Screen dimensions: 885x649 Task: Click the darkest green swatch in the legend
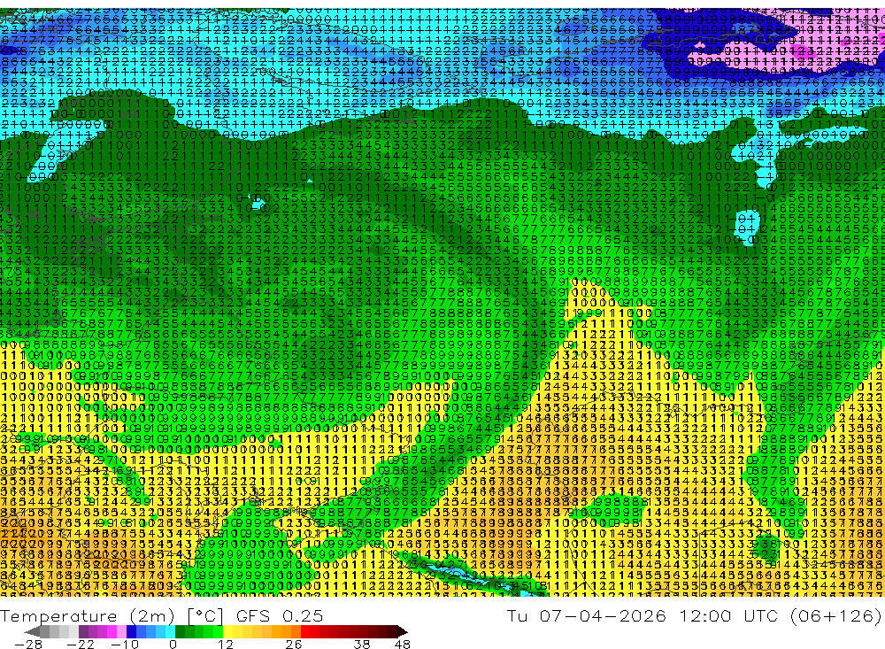pos(180,632)
